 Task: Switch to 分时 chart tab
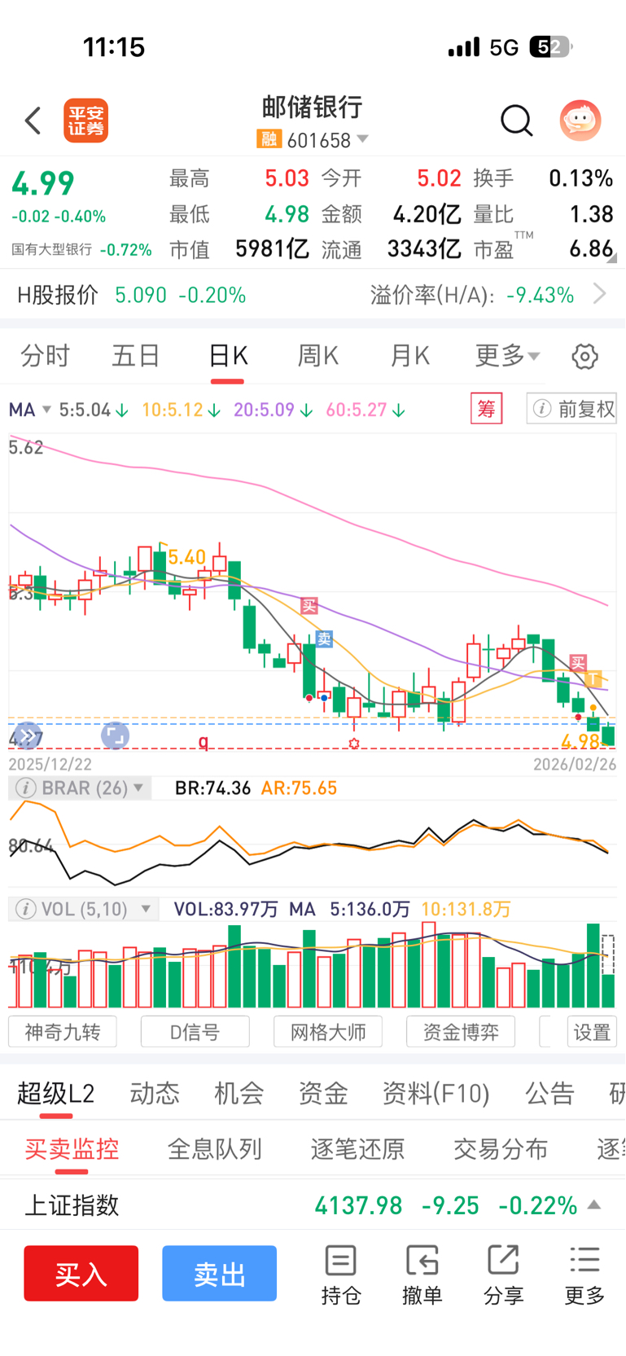(45, 356)
